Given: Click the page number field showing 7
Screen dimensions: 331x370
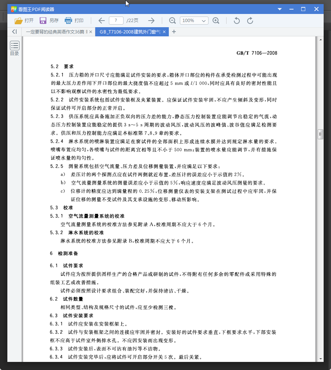Looking at the screenshot, I should click(x=116, y=21).
